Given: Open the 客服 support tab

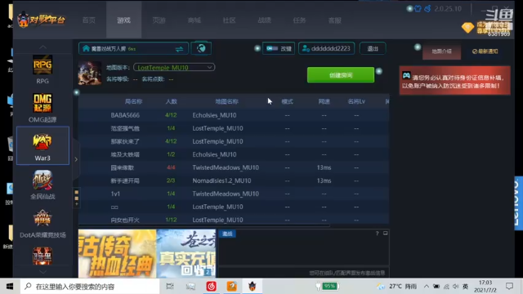Looking at the screenshot, I should point(334,20).
